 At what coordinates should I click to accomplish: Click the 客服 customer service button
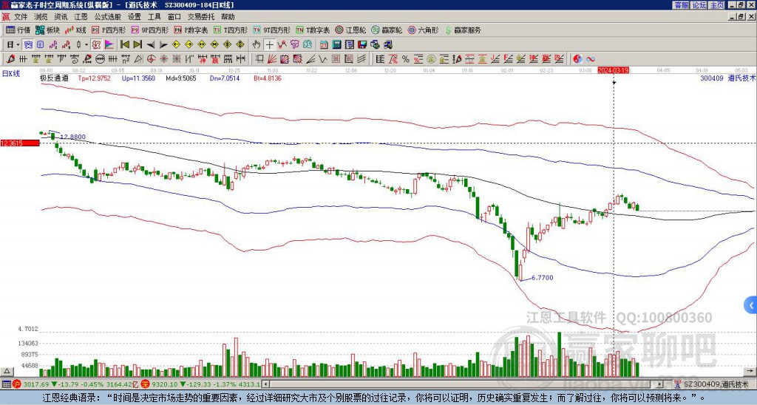pos(681,5)
